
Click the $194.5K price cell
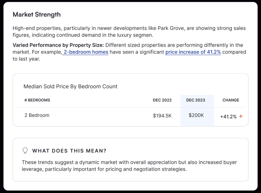pyautogui.click(x=162, y=116)
